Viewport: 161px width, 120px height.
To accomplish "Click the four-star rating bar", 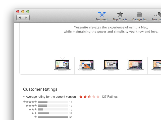I will point(53,105).
